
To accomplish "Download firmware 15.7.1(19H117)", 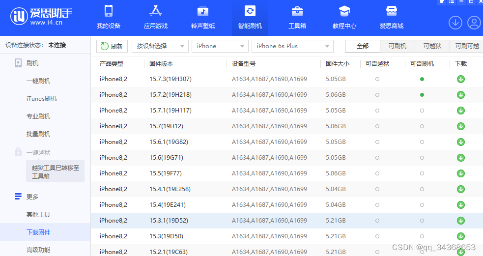I will point(461,111).
